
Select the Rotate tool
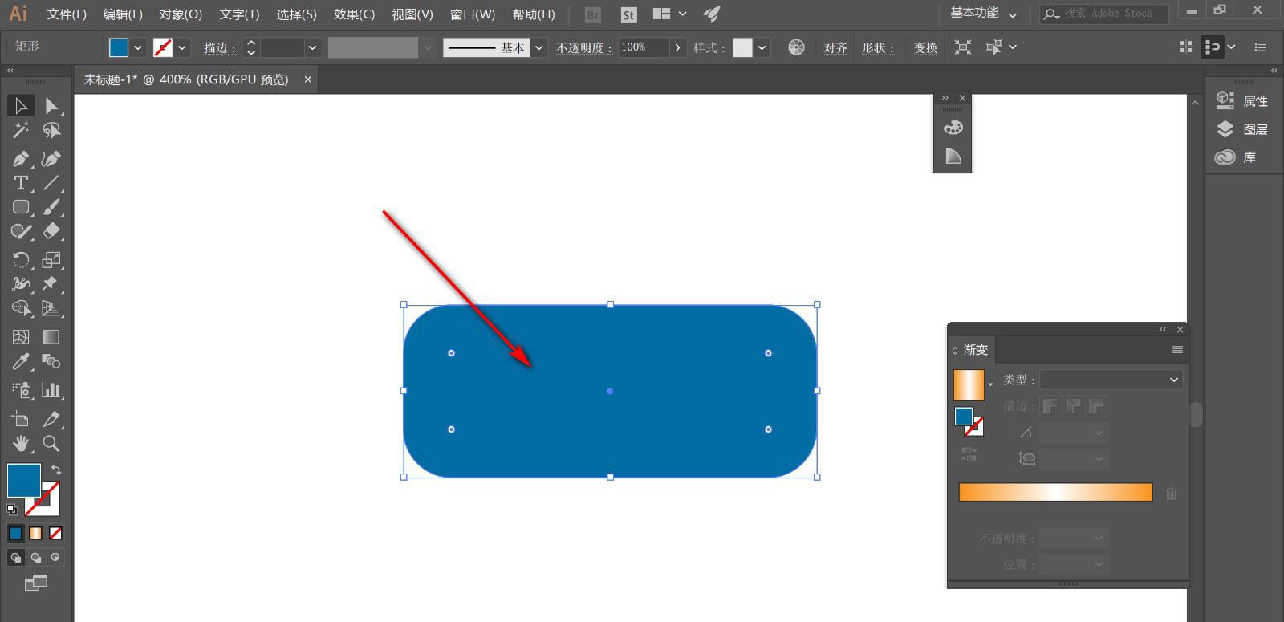(21, 260)
